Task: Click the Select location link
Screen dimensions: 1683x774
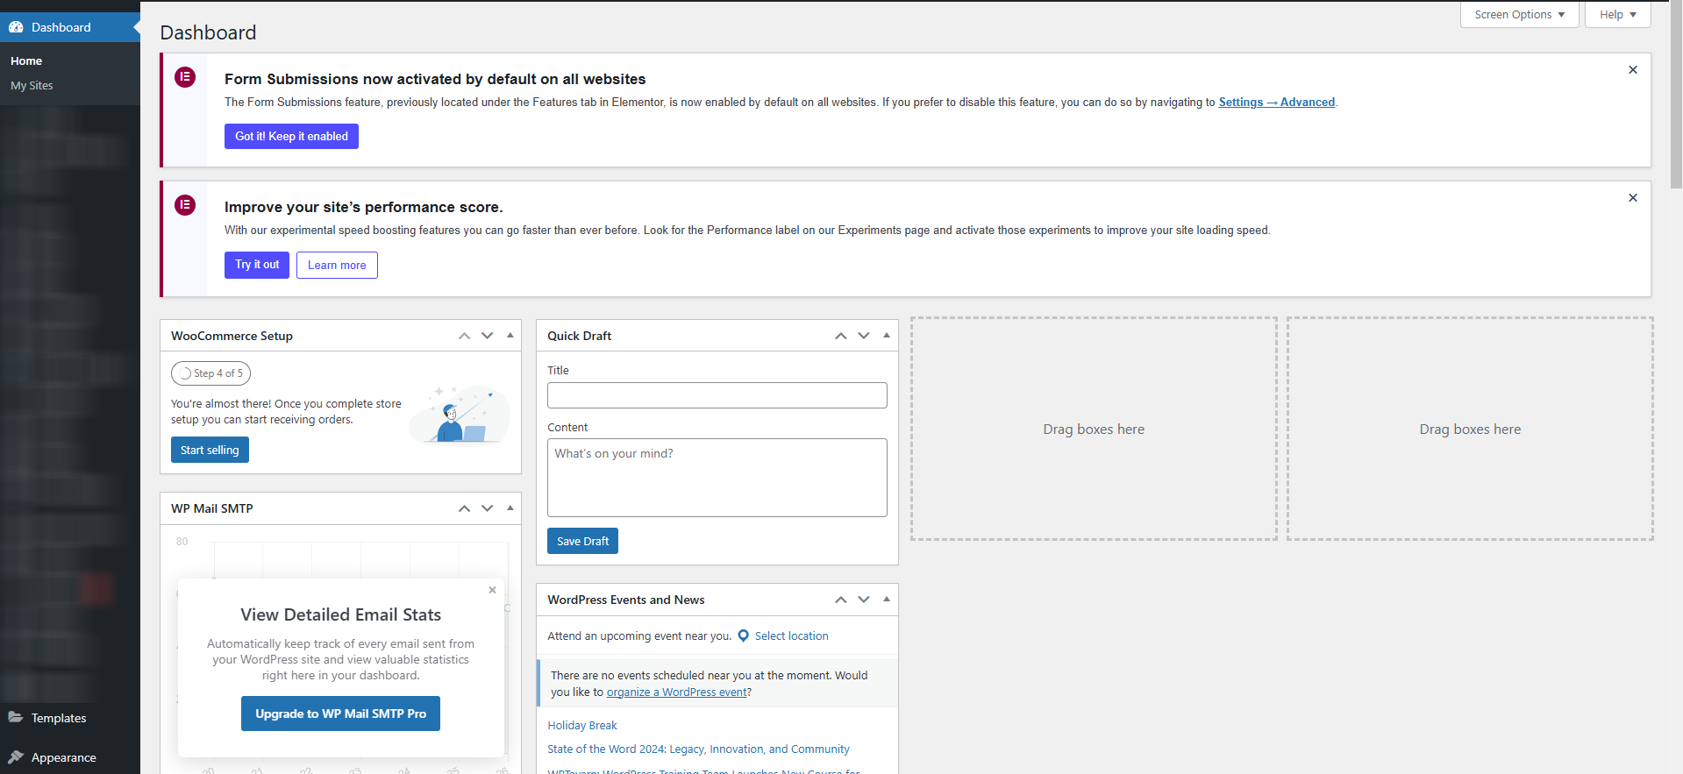Action: pos(791,636)
